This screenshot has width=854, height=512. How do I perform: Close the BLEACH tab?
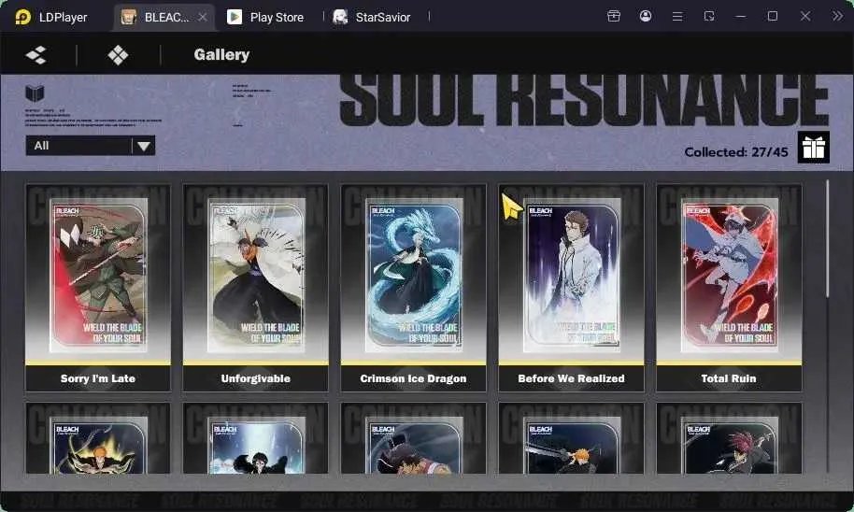coord(203,17)
